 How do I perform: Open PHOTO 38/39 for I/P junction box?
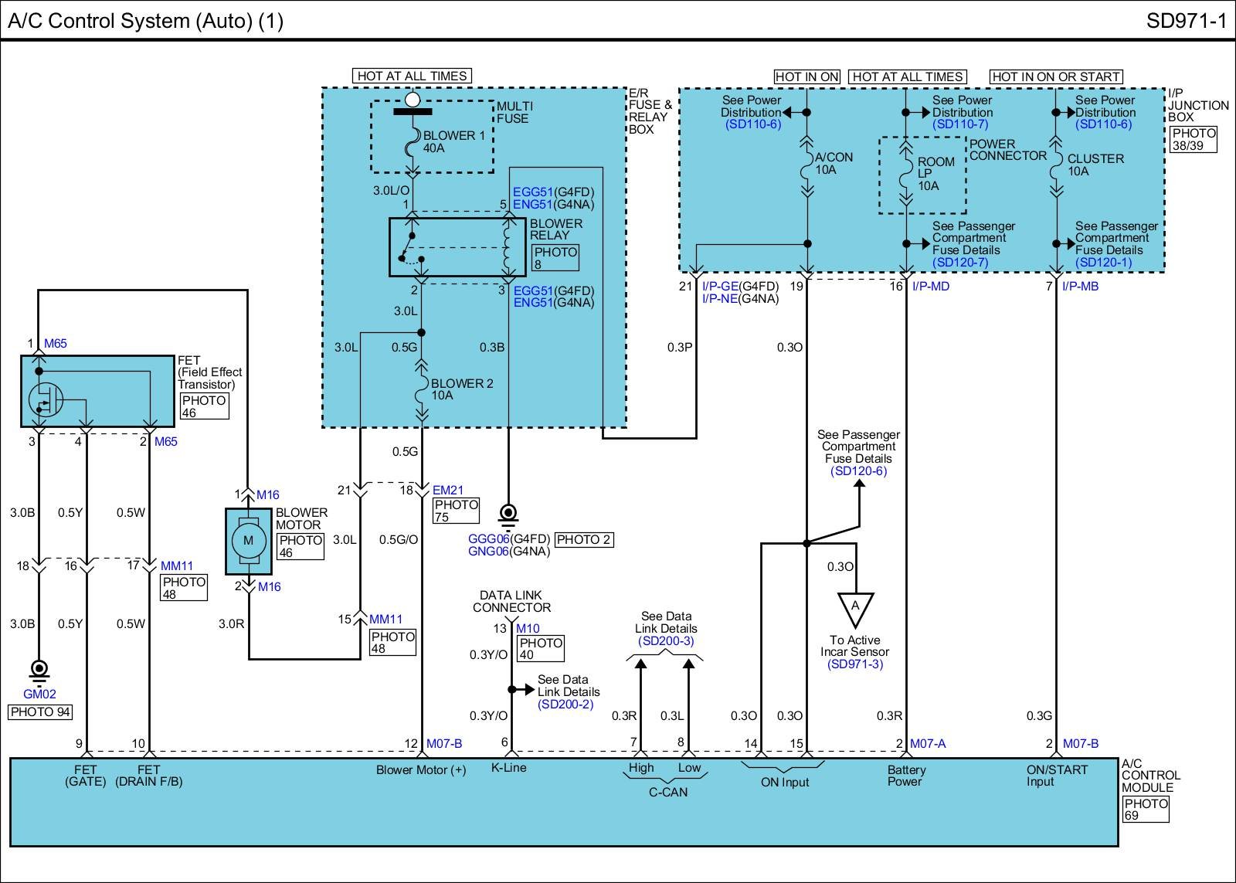coord(1194,139)
